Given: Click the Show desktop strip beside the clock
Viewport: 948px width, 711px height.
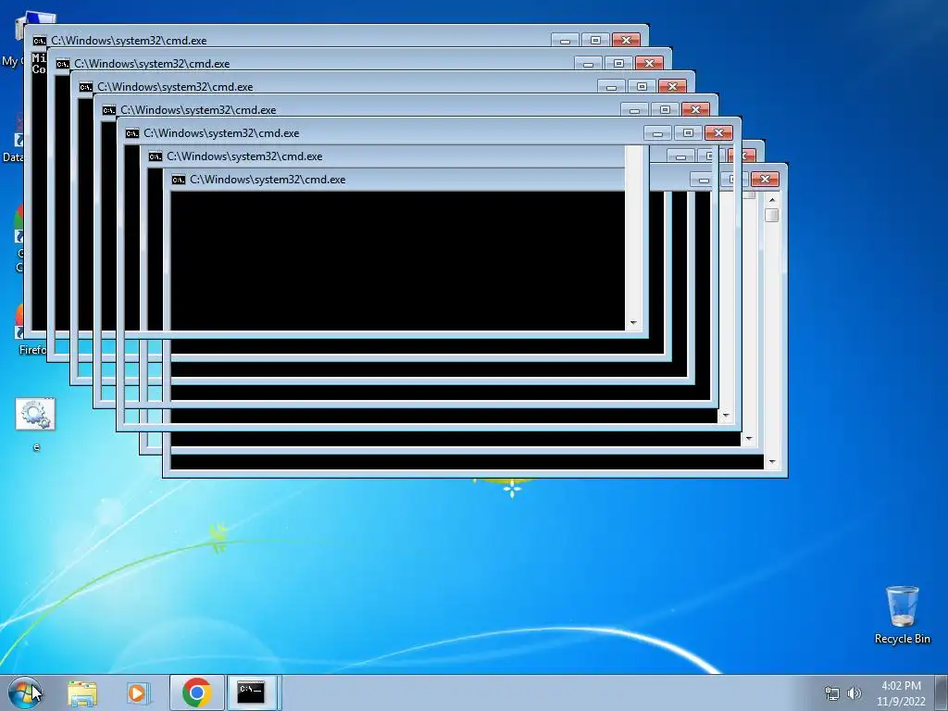Looking at the screenshot, I should point(942,692).
